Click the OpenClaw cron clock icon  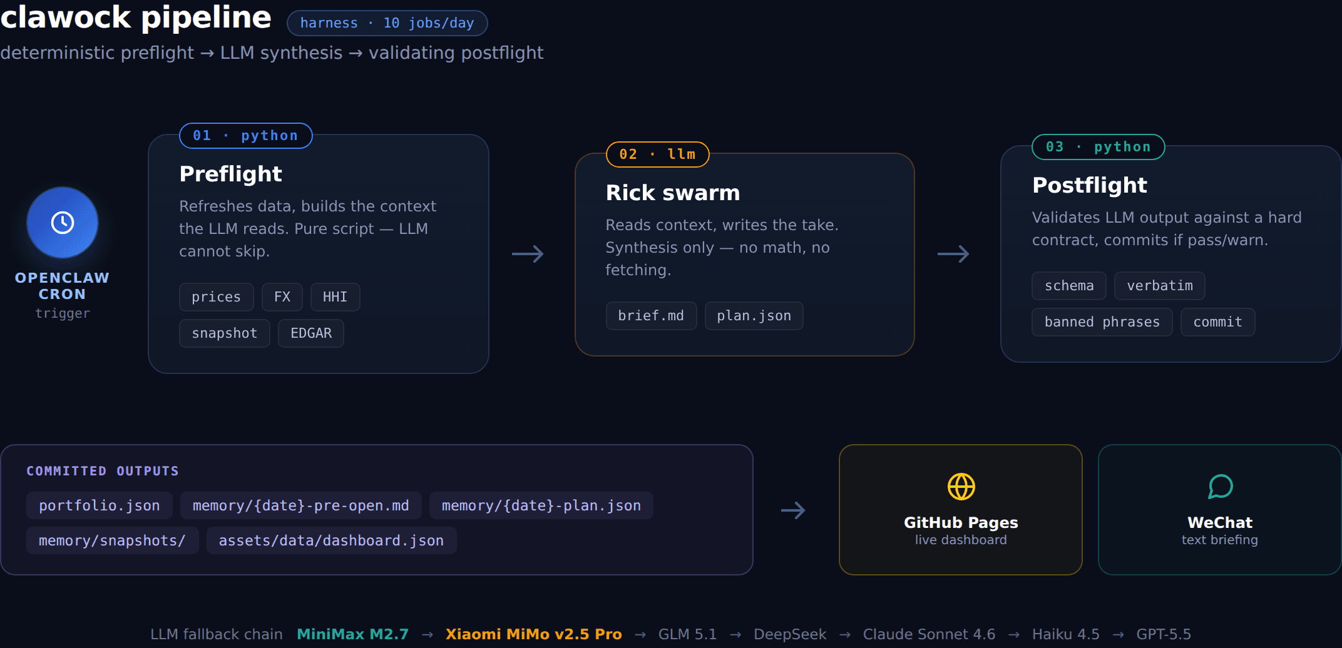63,223
